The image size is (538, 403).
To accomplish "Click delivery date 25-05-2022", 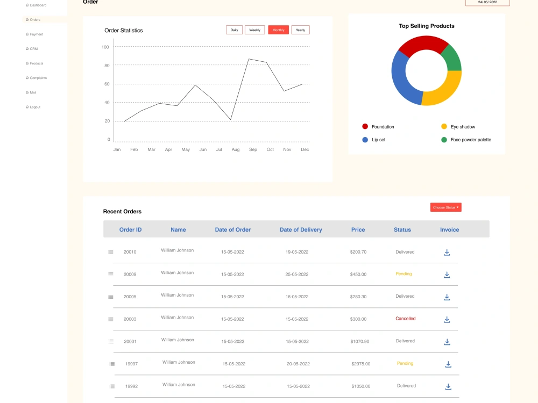I will 297,274.
